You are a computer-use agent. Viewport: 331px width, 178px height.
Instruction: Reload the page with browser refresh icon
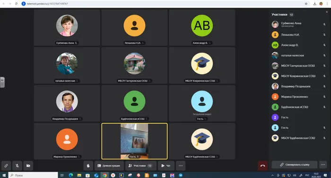pos(16,4)
